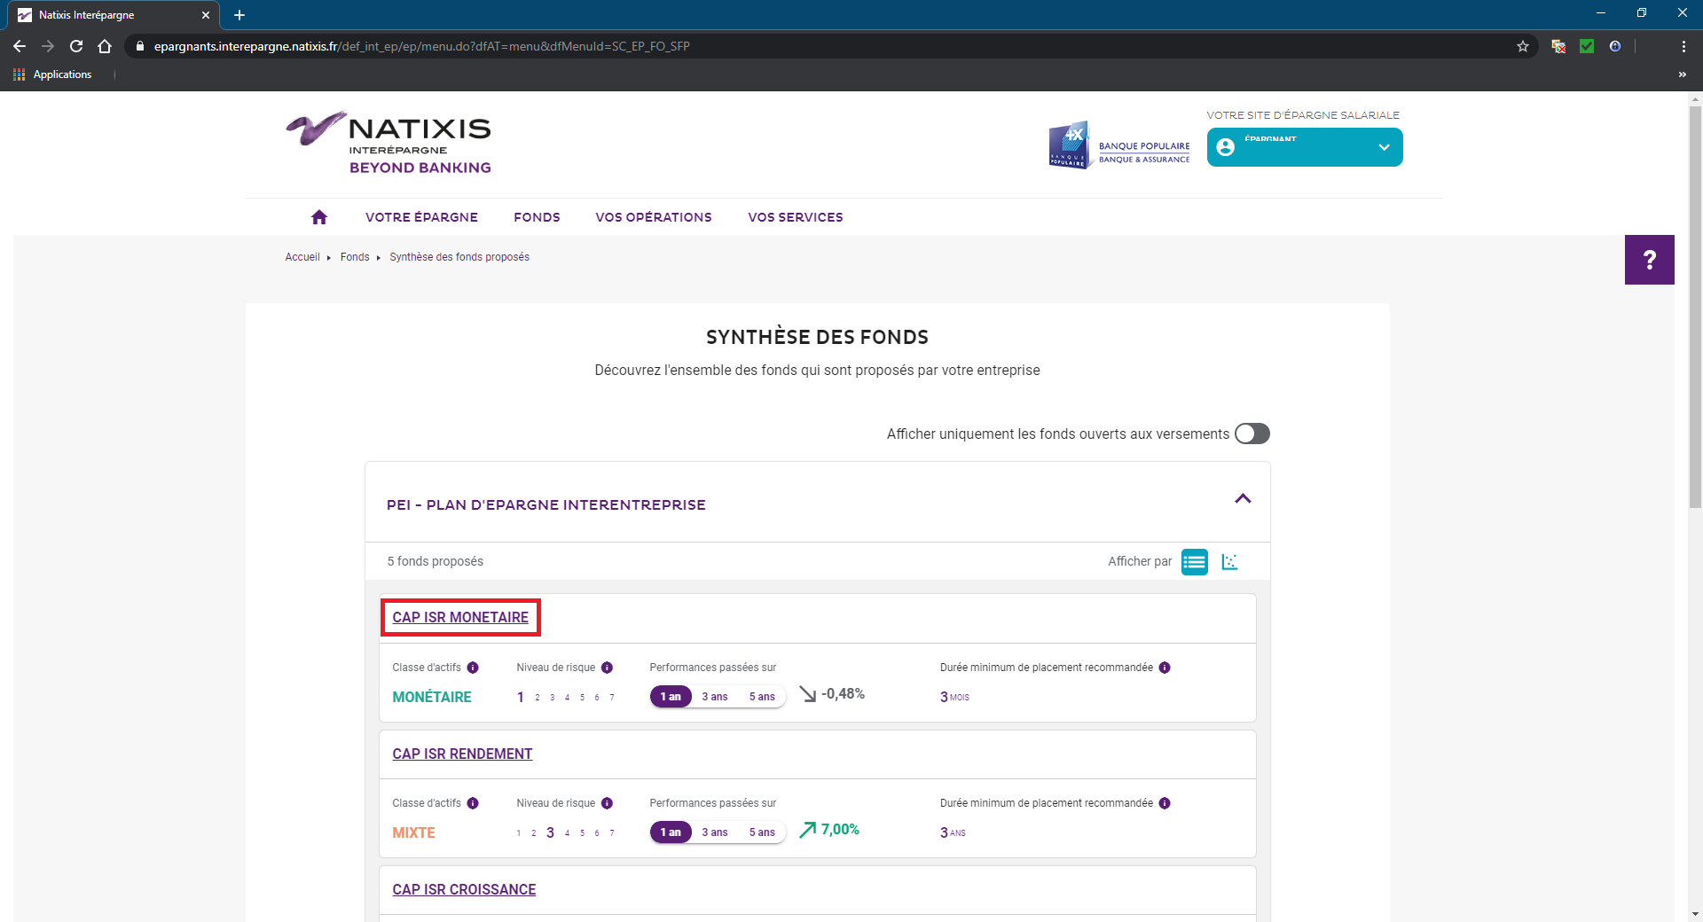1703x922 pixels.
Task: Show info for Niveau de risque in CAP ISR MONETAIRE
Action: coord(607,668)
